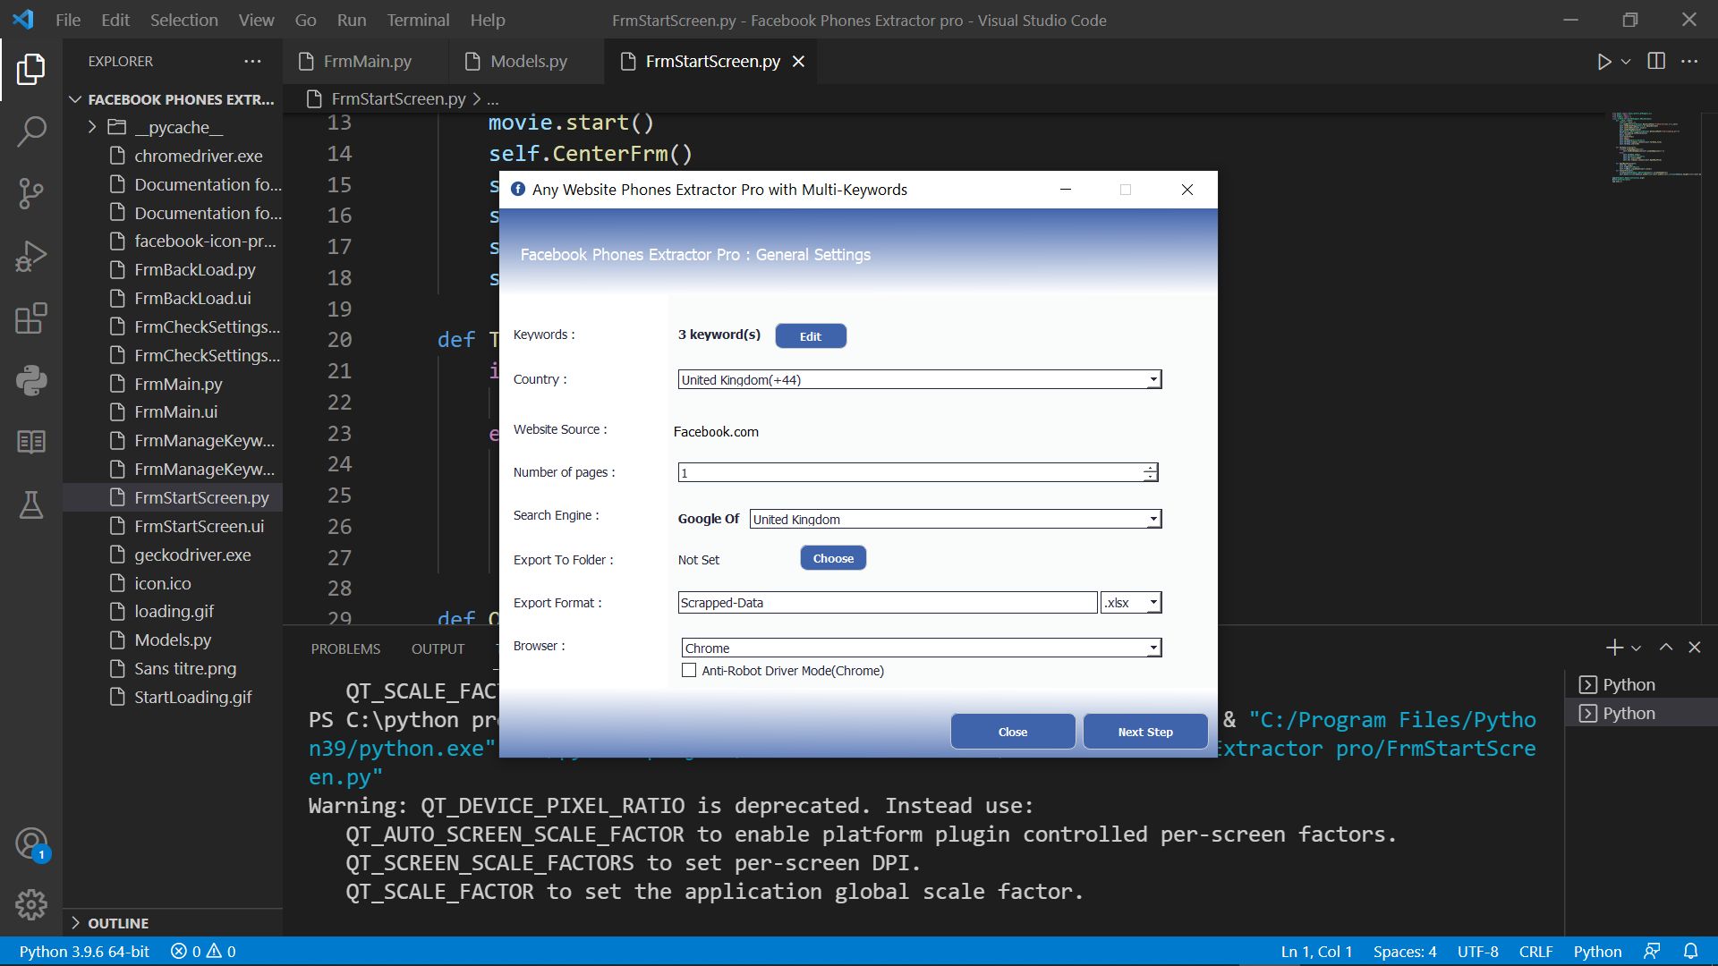Open the Selection menu

tap(184, 20)
